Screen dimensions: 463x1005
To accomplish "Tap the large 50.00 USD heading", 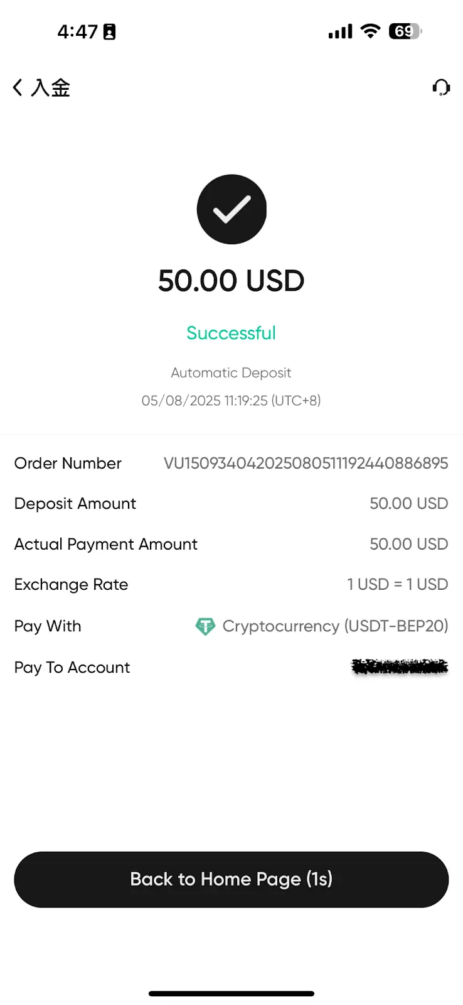I will point(231,281).
